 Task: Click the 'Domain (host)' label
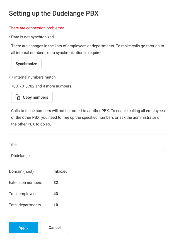(x=21, y=171)
